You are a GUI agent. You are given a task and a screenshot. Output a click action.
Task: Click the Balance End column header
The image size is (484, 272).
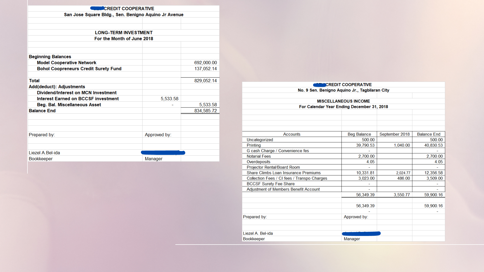(428, 134)
